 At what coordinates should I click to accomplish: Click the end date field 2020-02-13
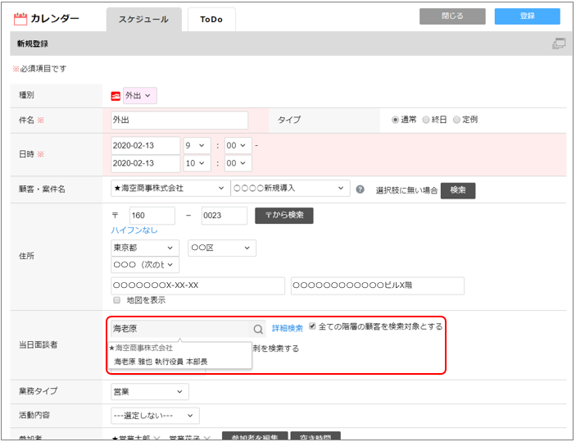(146, 163)
